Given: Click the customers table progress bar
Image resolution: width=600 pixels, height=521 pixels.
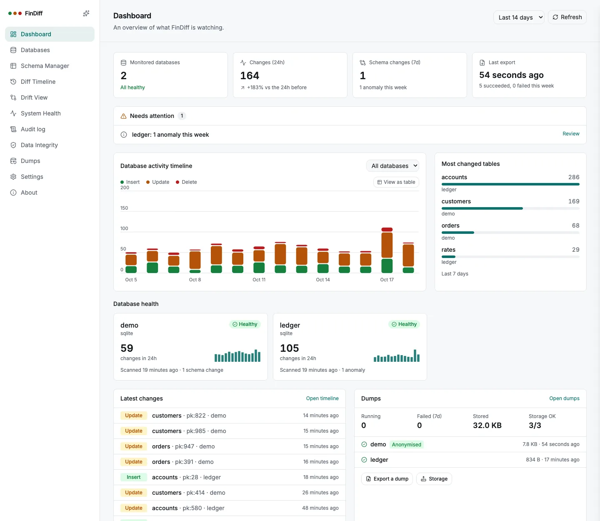Looking at the screenshot, I should [510, 208].
